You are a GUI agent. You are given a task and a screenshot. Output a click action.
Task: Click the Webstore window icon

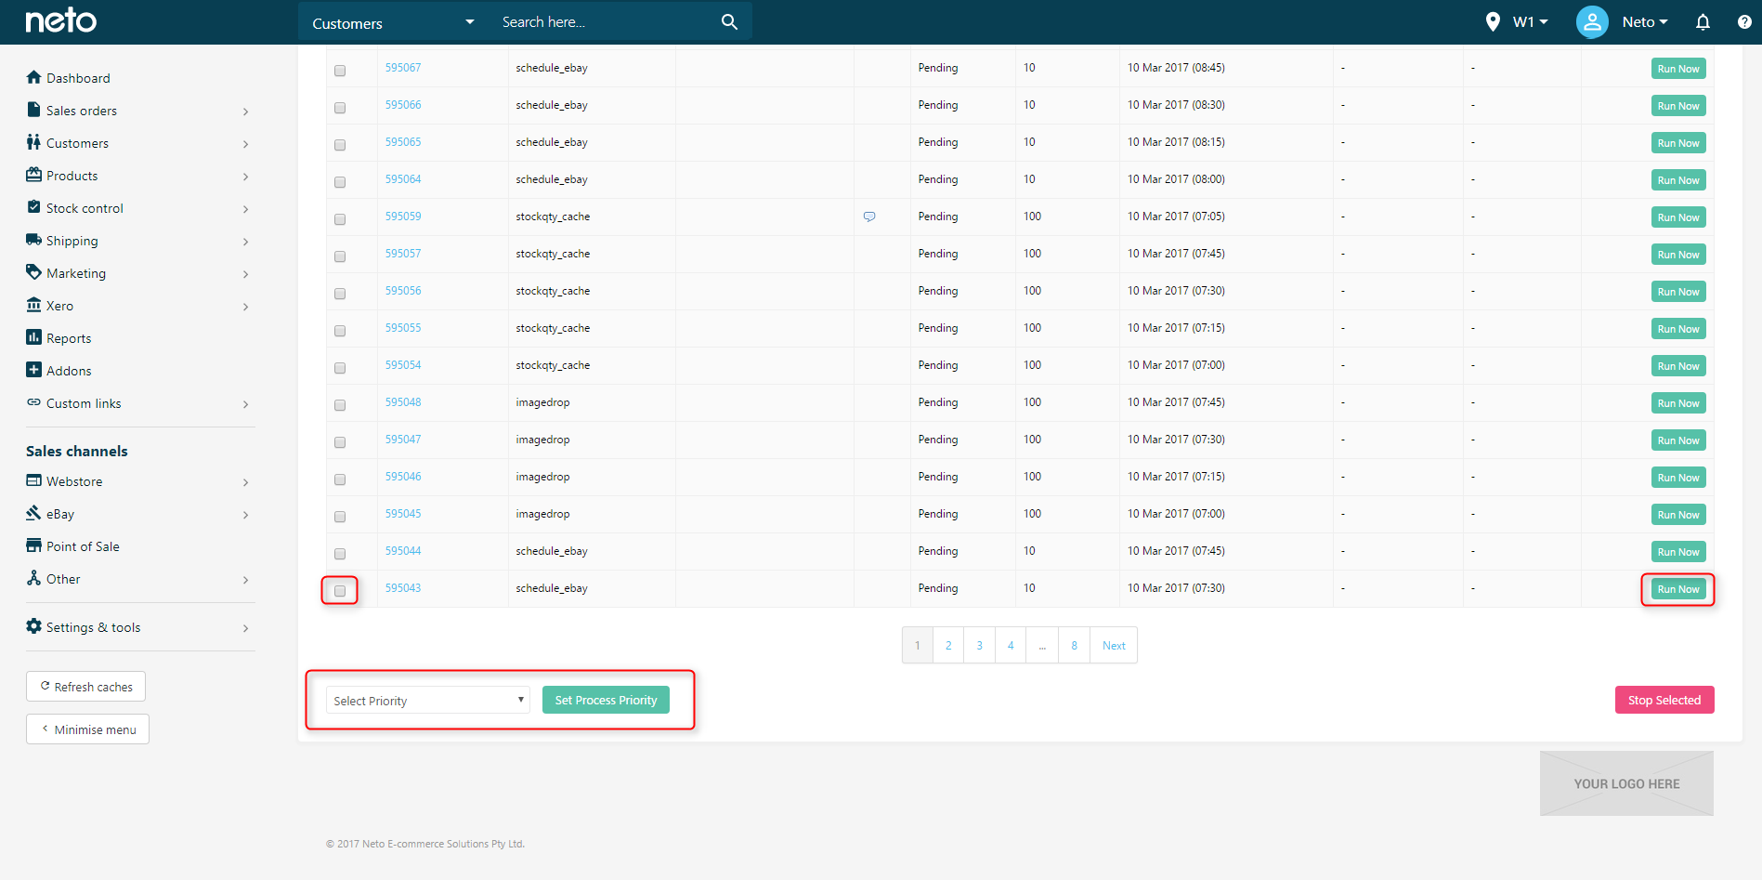tap(34, 480)
